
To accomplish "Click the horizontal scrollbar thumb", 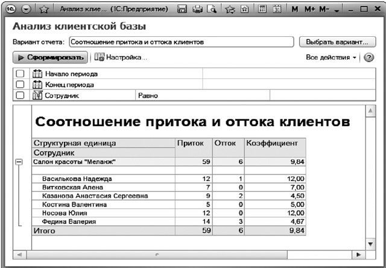I will pyautogui.click(x=157, y=255).
